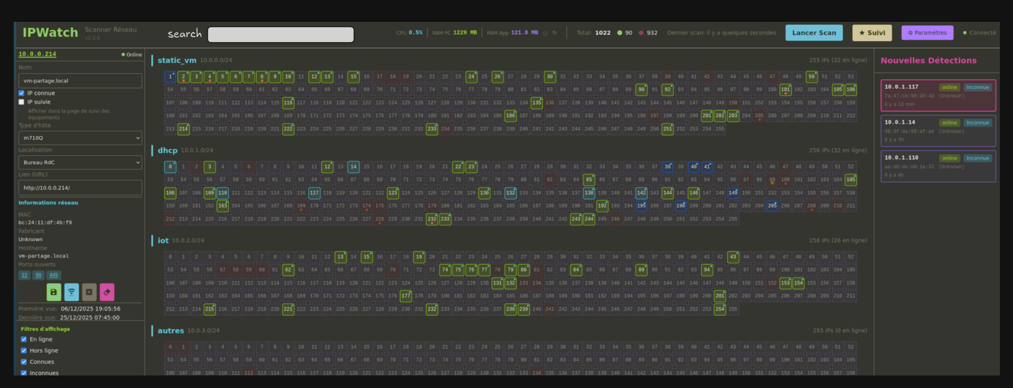Click the info icon beside RAM App
1013x388 pixels.
(x=545, y=33)
